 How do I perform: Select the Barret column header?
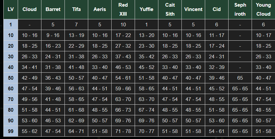(53, 9)
